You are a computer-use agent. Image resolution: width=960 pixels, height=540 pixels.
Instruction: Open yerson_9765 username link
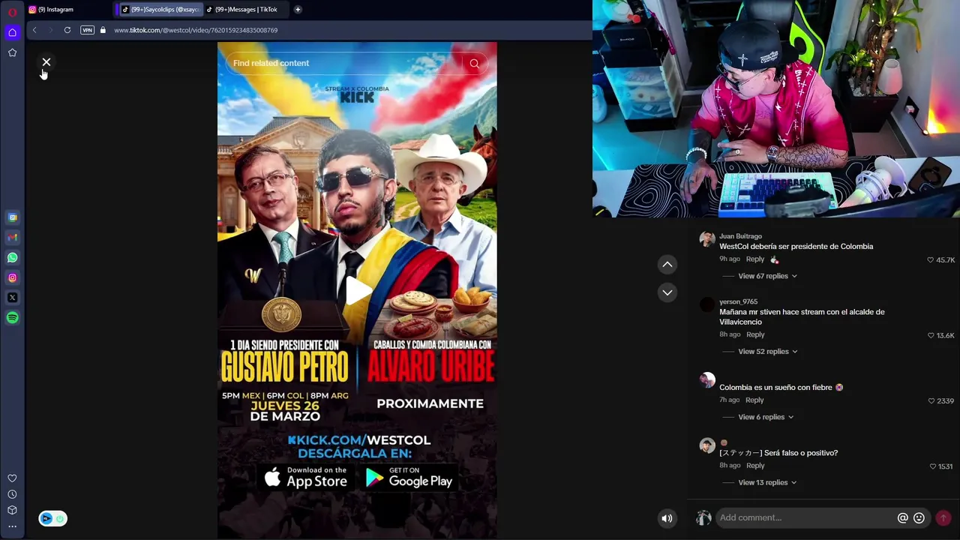tap(738, 301)
